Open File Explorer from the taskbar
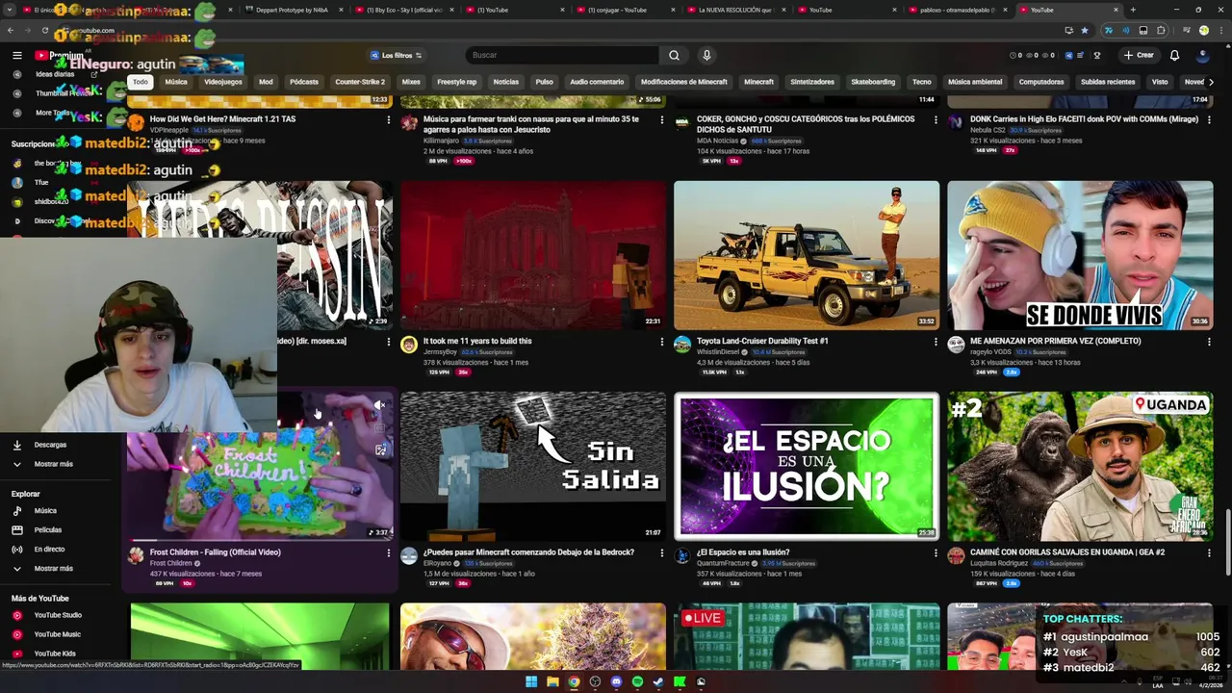The image size is (1232, 693). (x=552, y=682)
